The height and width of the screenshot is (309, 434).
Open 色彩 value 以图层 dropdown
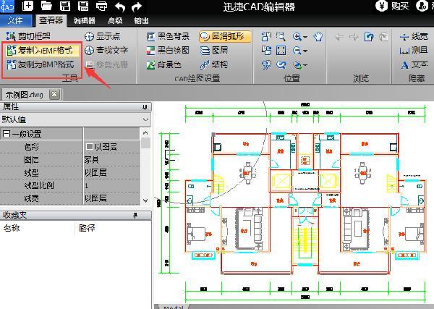[112, 146]
